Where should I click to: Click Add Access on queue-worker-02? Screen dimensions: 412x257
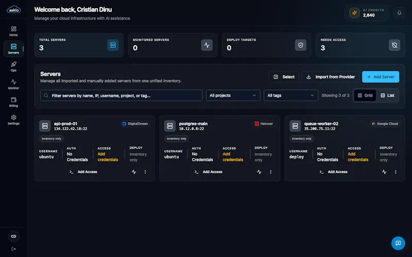333,172
